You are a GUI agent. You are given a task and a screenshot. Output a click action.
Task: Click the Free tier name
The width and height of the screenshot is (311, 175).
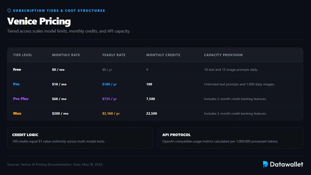pos(17,69)
